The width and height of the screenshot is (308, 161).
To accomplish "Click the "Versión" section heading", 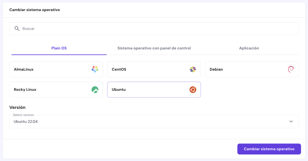I will point(17,107).
